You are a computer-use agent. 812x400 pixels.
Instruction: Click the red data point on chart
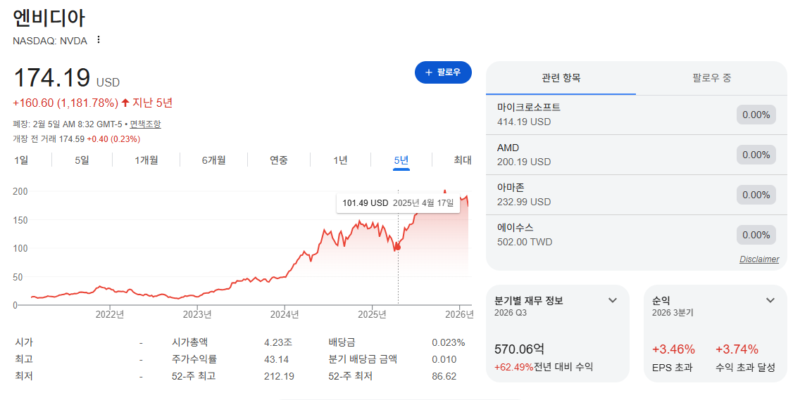coord(398,247)
